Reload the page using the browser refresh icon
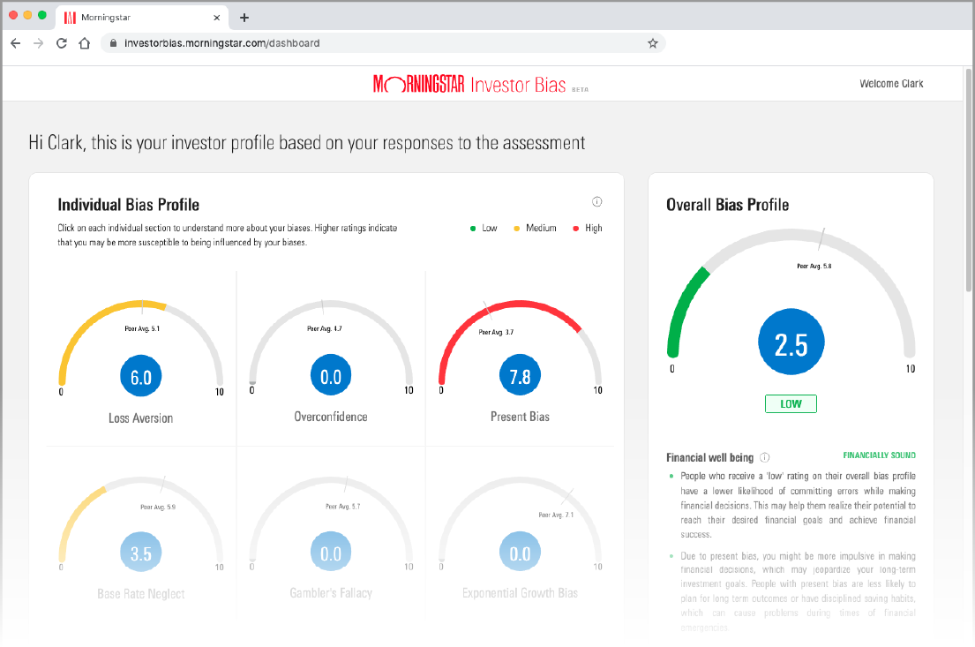The width and height of the screenshot is (975, 647). tap(62, 43)
